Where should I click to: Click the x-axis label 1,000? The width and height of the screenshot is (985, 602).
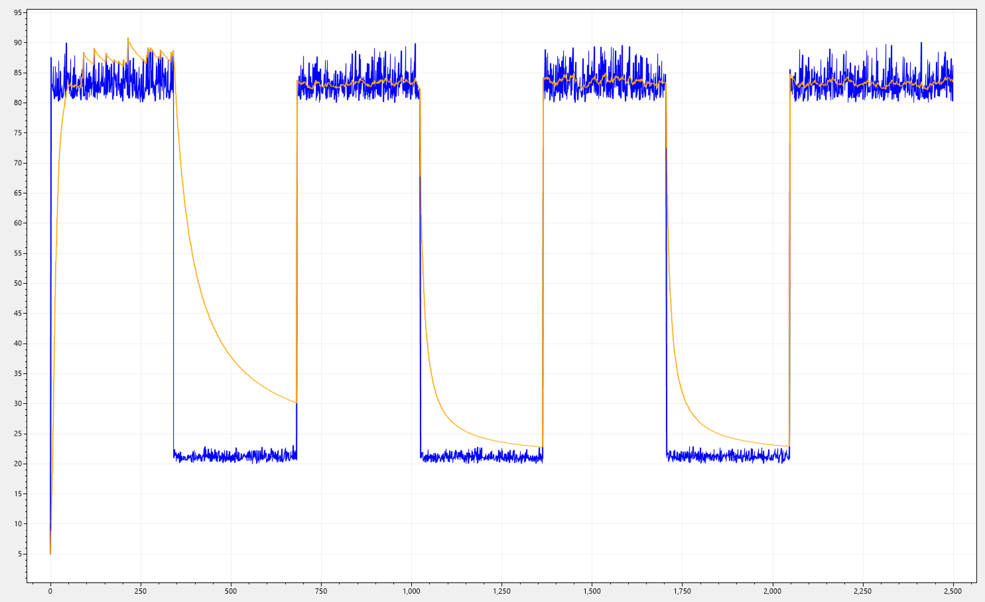tap(411, 591)
